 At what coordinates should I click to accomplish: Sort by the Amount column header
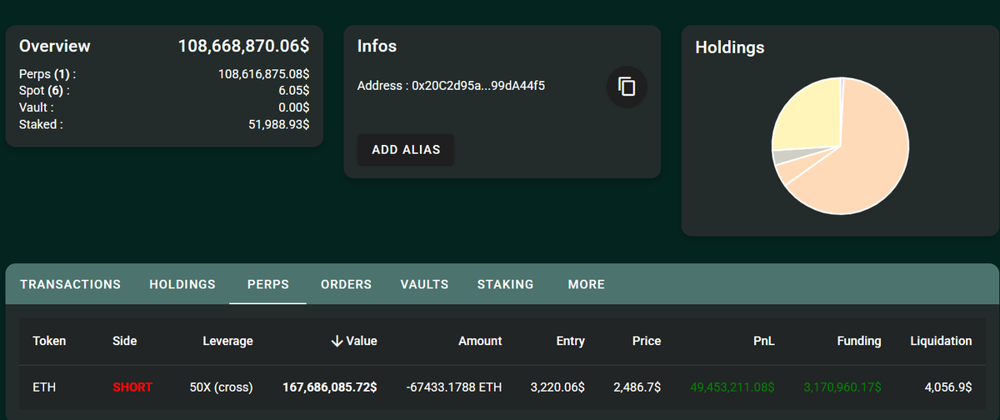tap(480, 341)
